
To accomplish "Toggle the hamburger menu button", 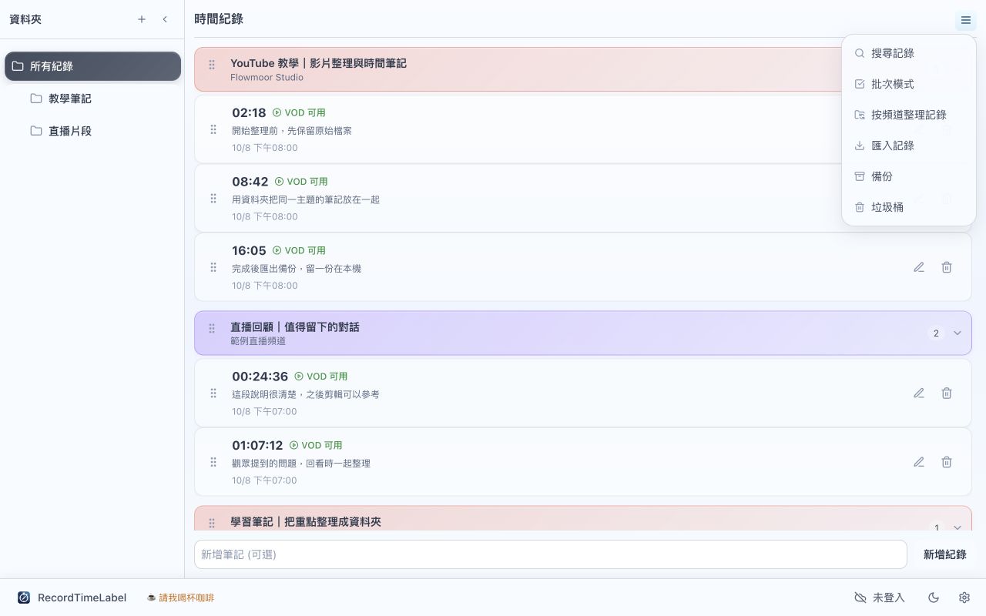I will [965, 20].
